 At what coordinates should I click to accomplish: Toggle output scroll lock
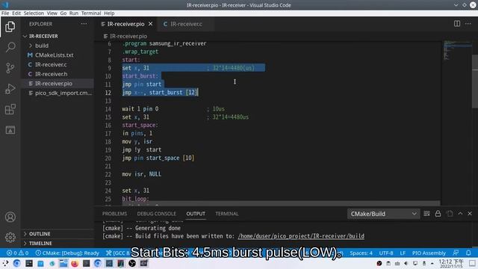coord(438,214)
